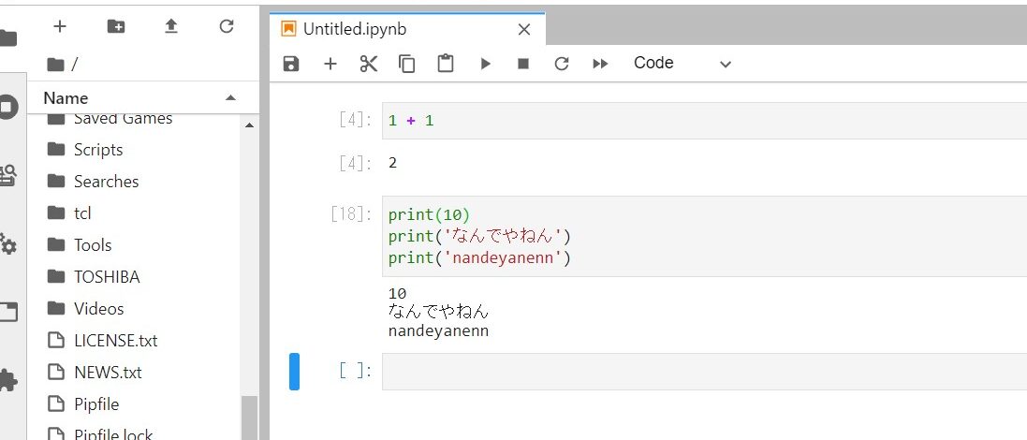Restart kernel and run all cells
The width and height of the screenshot is (1027, 440).
click(x=600, y=64)
